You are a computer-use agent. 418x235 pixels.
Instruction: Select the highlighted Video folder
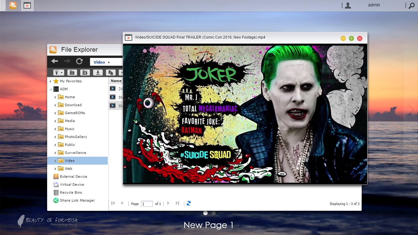pos(77,161)
